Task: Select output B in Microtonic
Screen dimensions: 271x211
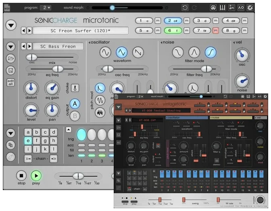Action: coord(75,116)
